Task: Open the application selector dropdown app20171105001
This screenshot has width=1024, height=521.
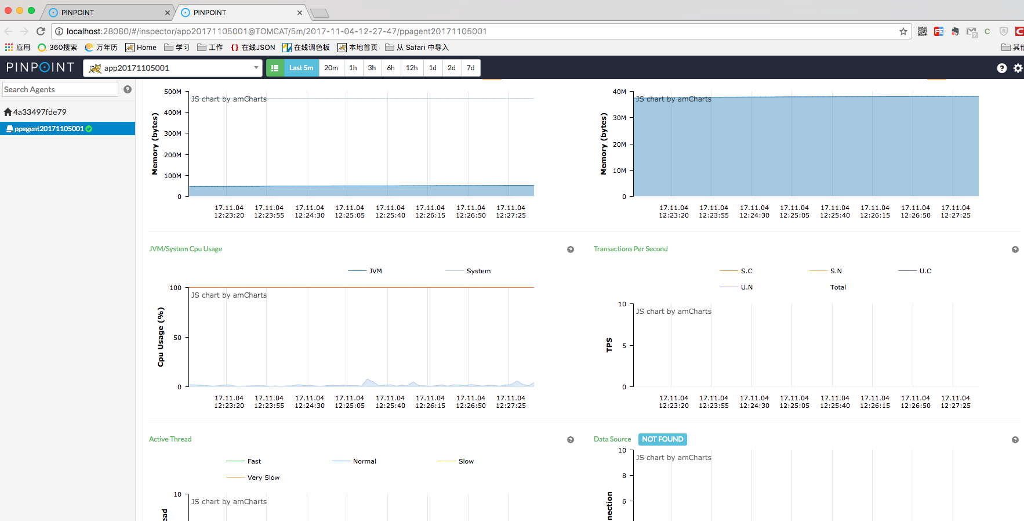Action: click(173, 68)
